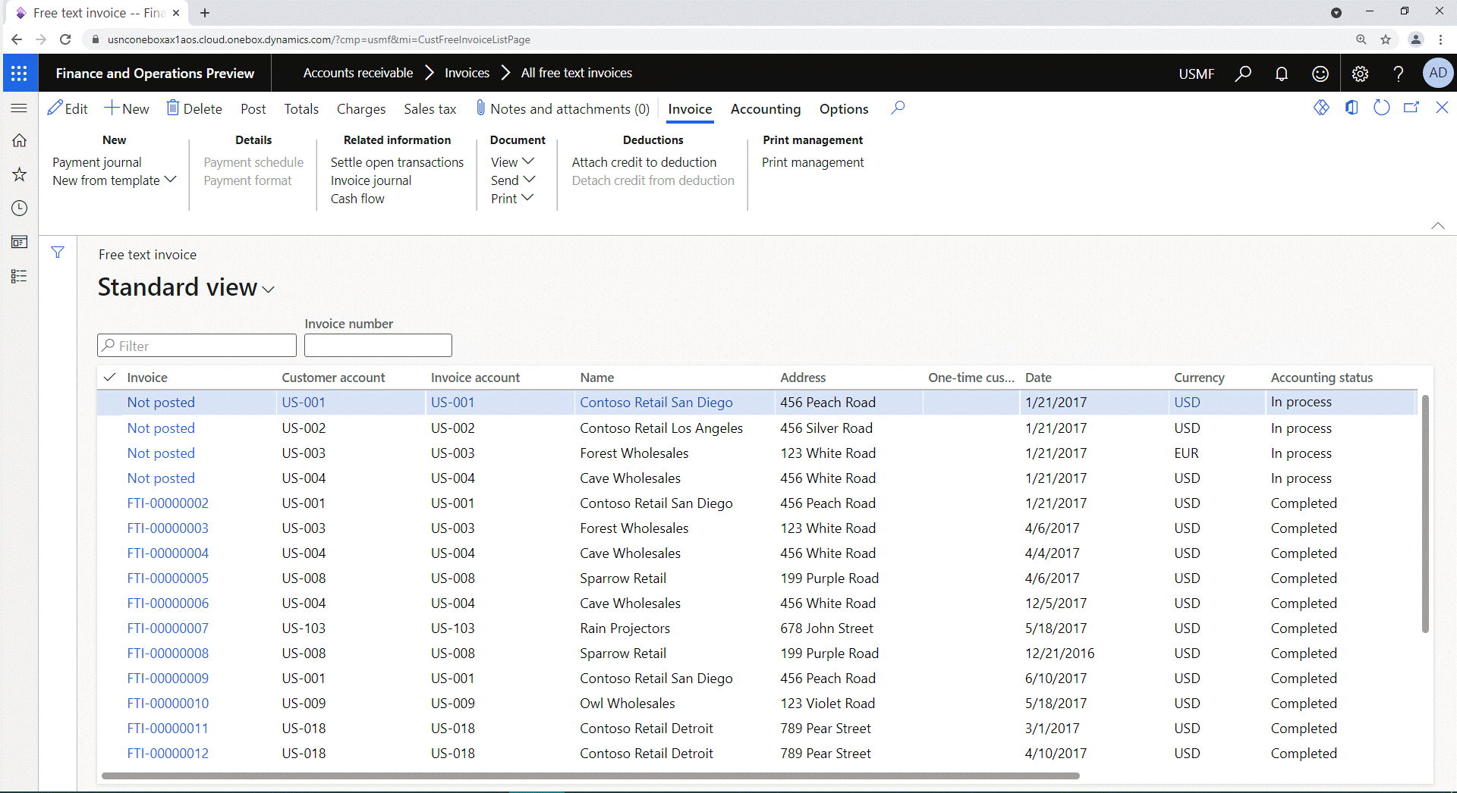Refresh the invoice list page
Image resolution: width=1457 pixels, height=793 pixels.
[1381, 108]
